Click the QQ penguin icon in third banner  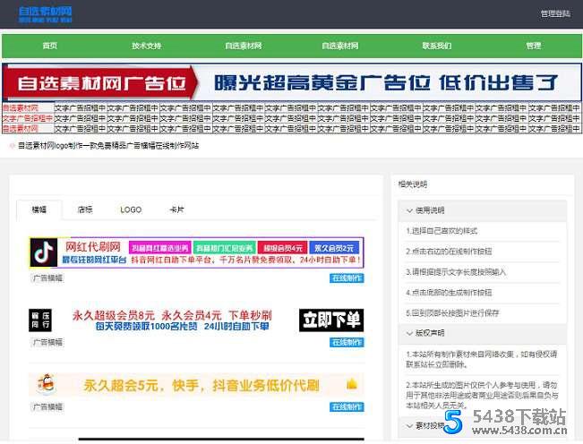[x=46, y=384]
